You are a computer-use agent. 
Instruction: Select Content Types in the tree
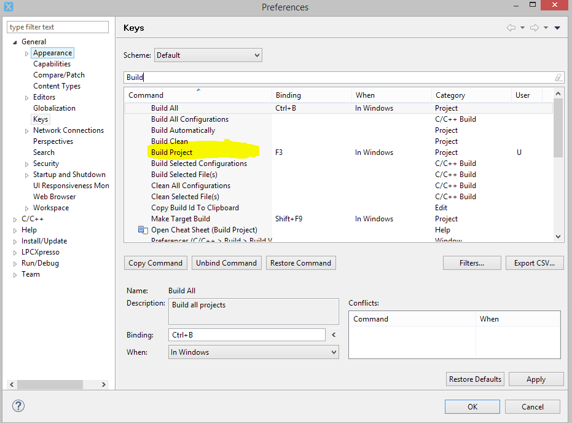[x=57, y=86]
